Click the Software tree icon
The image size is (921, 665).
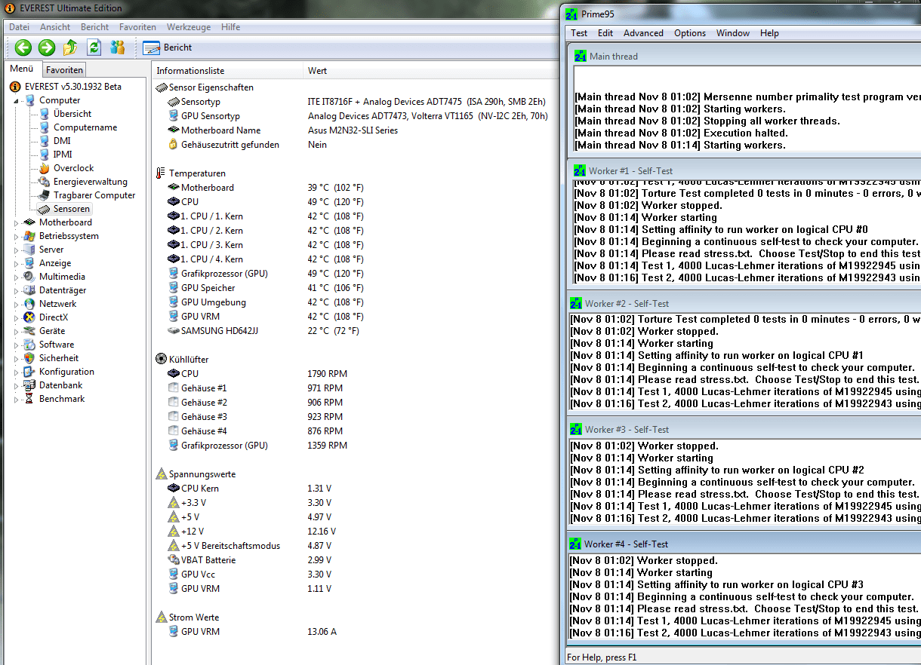29,345
